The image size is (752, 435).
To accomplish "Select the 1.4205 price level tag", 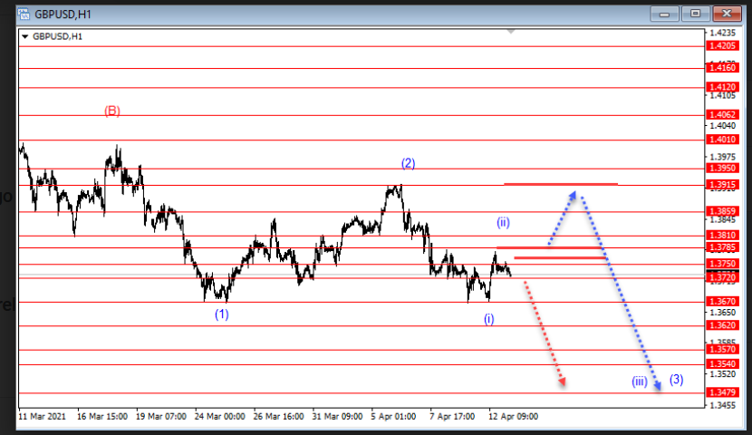I will (723, 45).
